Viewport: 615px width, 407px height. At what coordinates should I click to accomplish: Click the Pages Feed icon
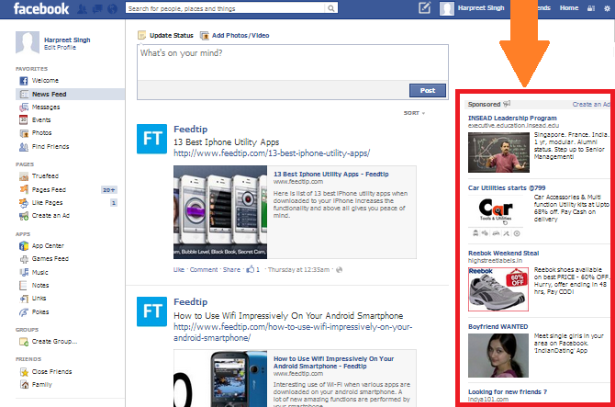point(24,189)
